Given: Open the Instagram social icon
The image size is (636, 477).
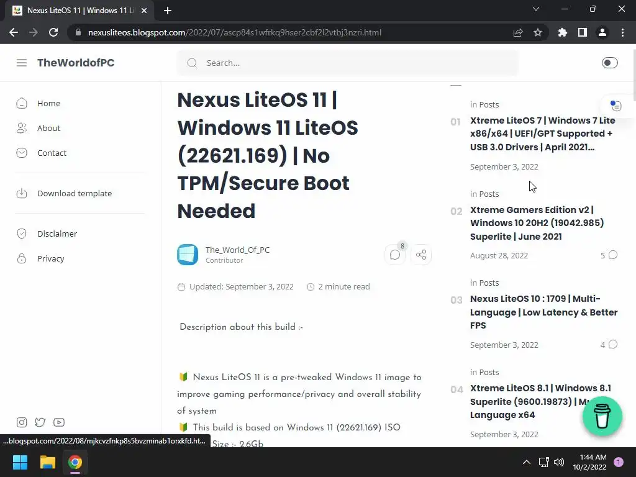Looking at the screenshot, I should tap(22, 422).
